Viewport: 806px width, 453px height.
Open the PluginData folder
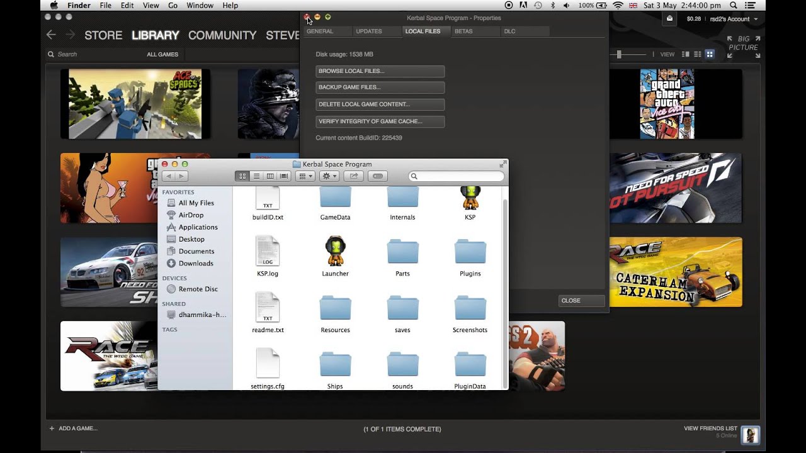pos(470,369)
